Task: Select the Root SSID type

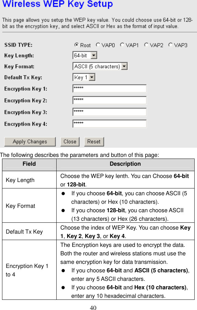Action: click(77, 45)
